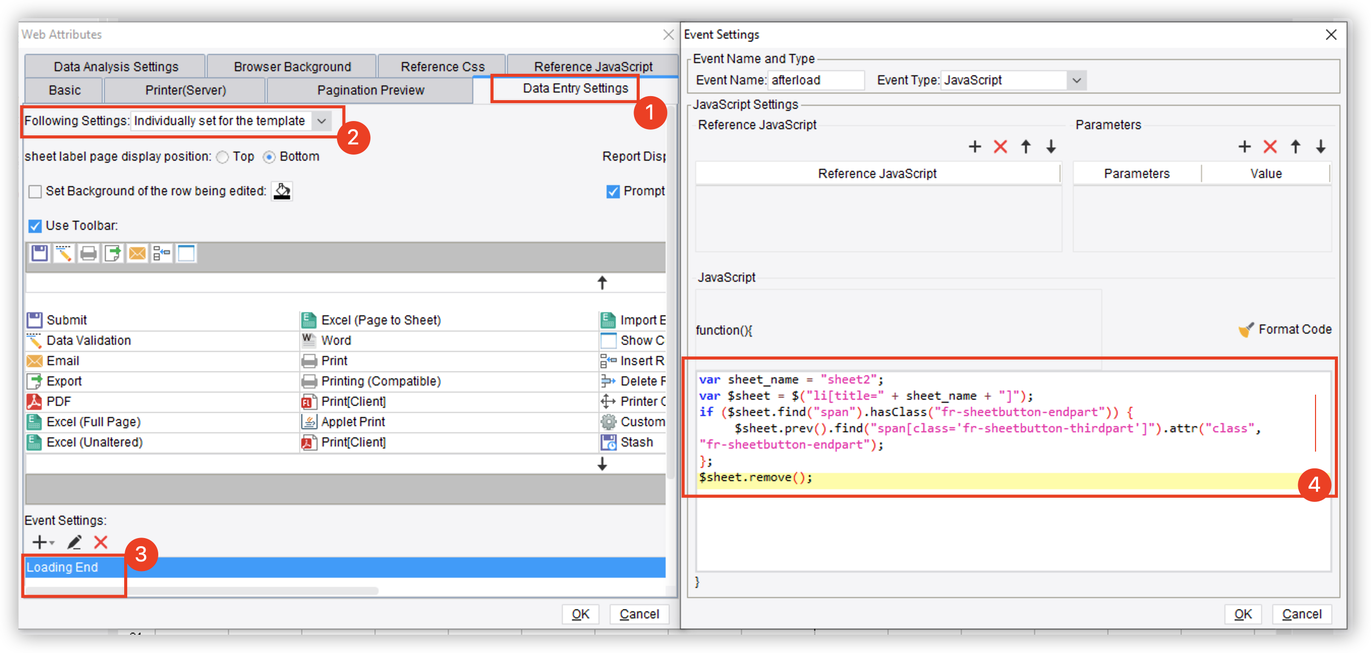Click the Print icon in the toolbar strip
1371x653 pixels.
pyautogui.click(x=89, y=254)
